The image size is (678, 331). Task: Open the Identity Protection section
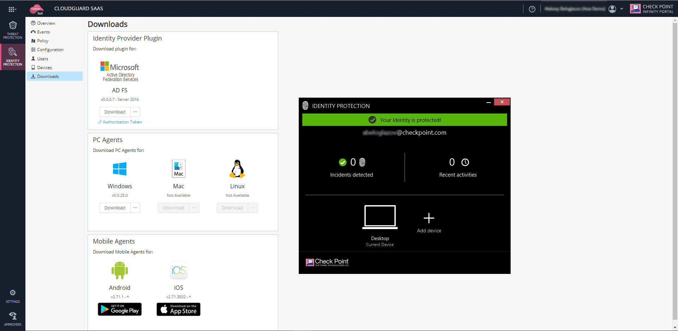[x=13, y=57]
